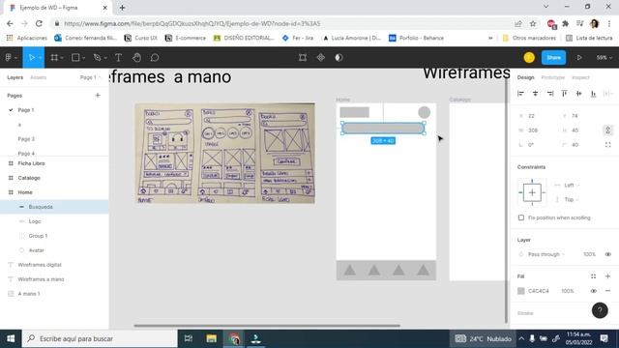Open Otros marcadores bookmarks folder
The width and height of the screenshot is (619, 348).
[x=529, y=38]
